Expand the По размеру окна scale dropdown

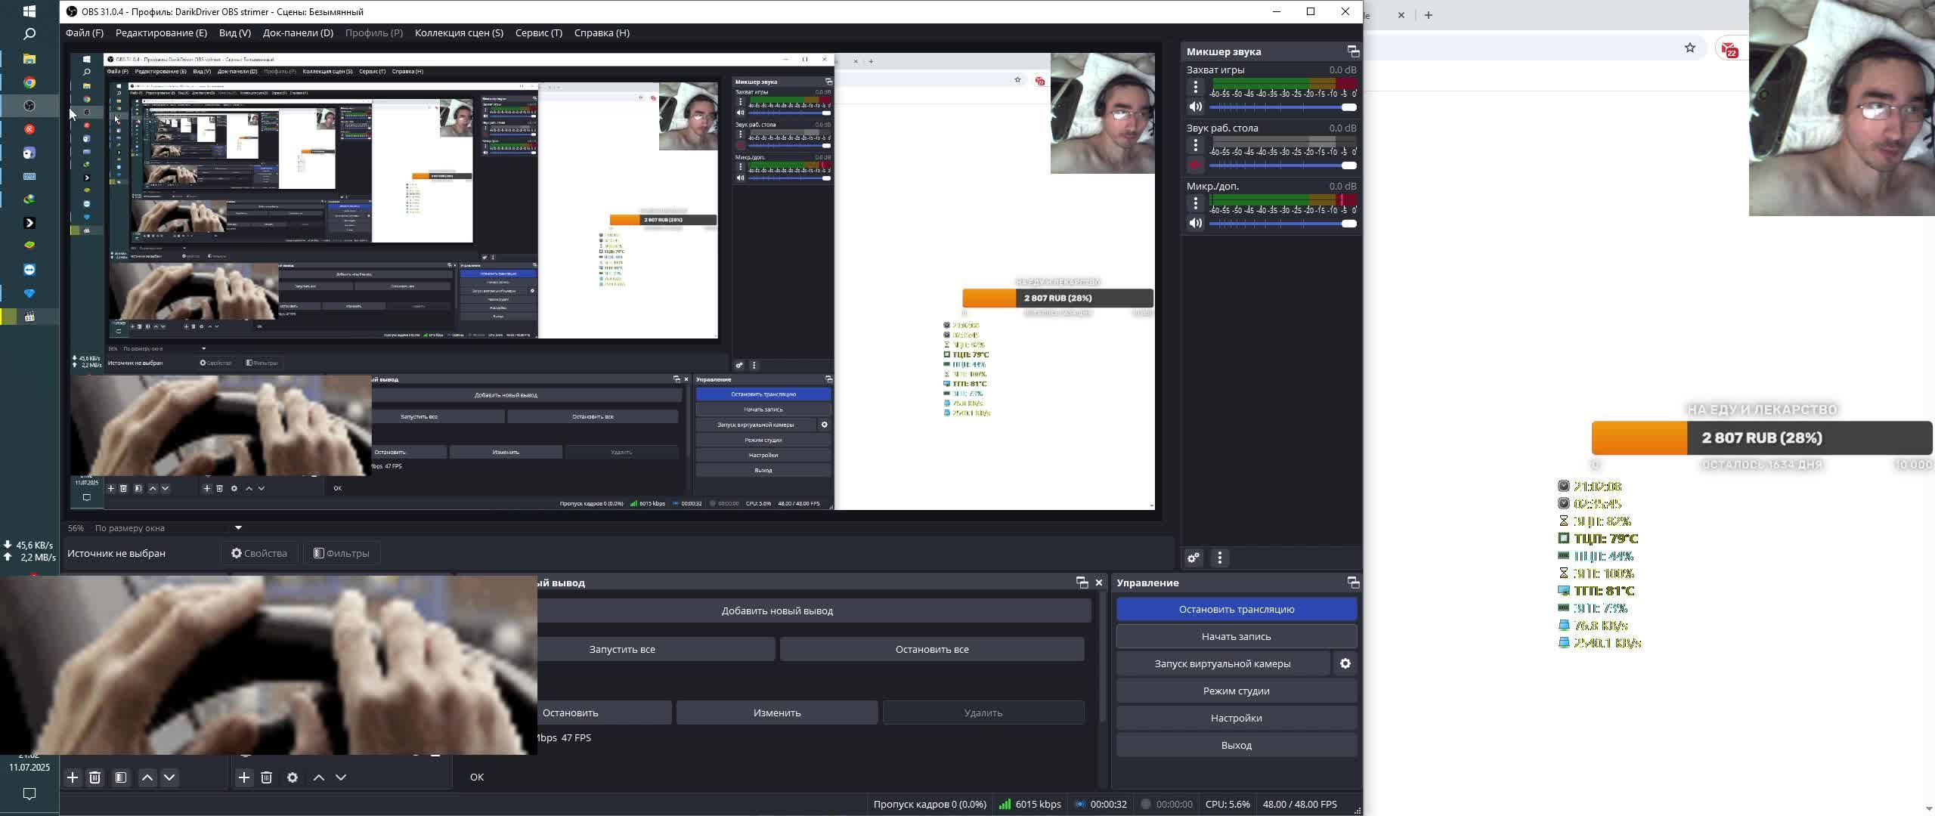(238, 528)
